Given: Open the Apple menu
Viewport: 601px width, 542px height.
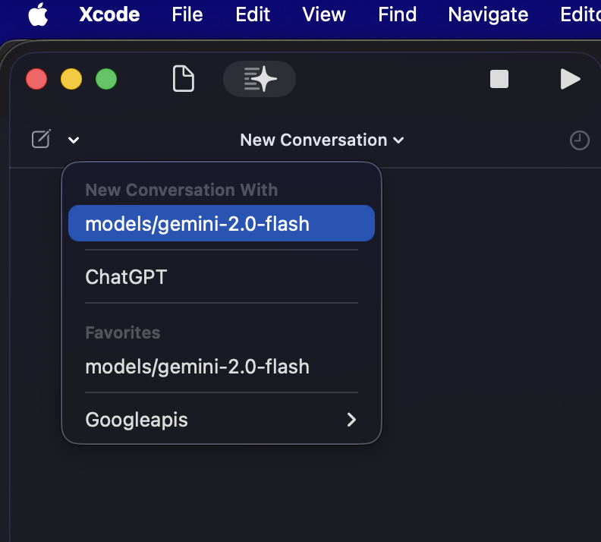Looking at the screenshot, I should tap(38, 14).
